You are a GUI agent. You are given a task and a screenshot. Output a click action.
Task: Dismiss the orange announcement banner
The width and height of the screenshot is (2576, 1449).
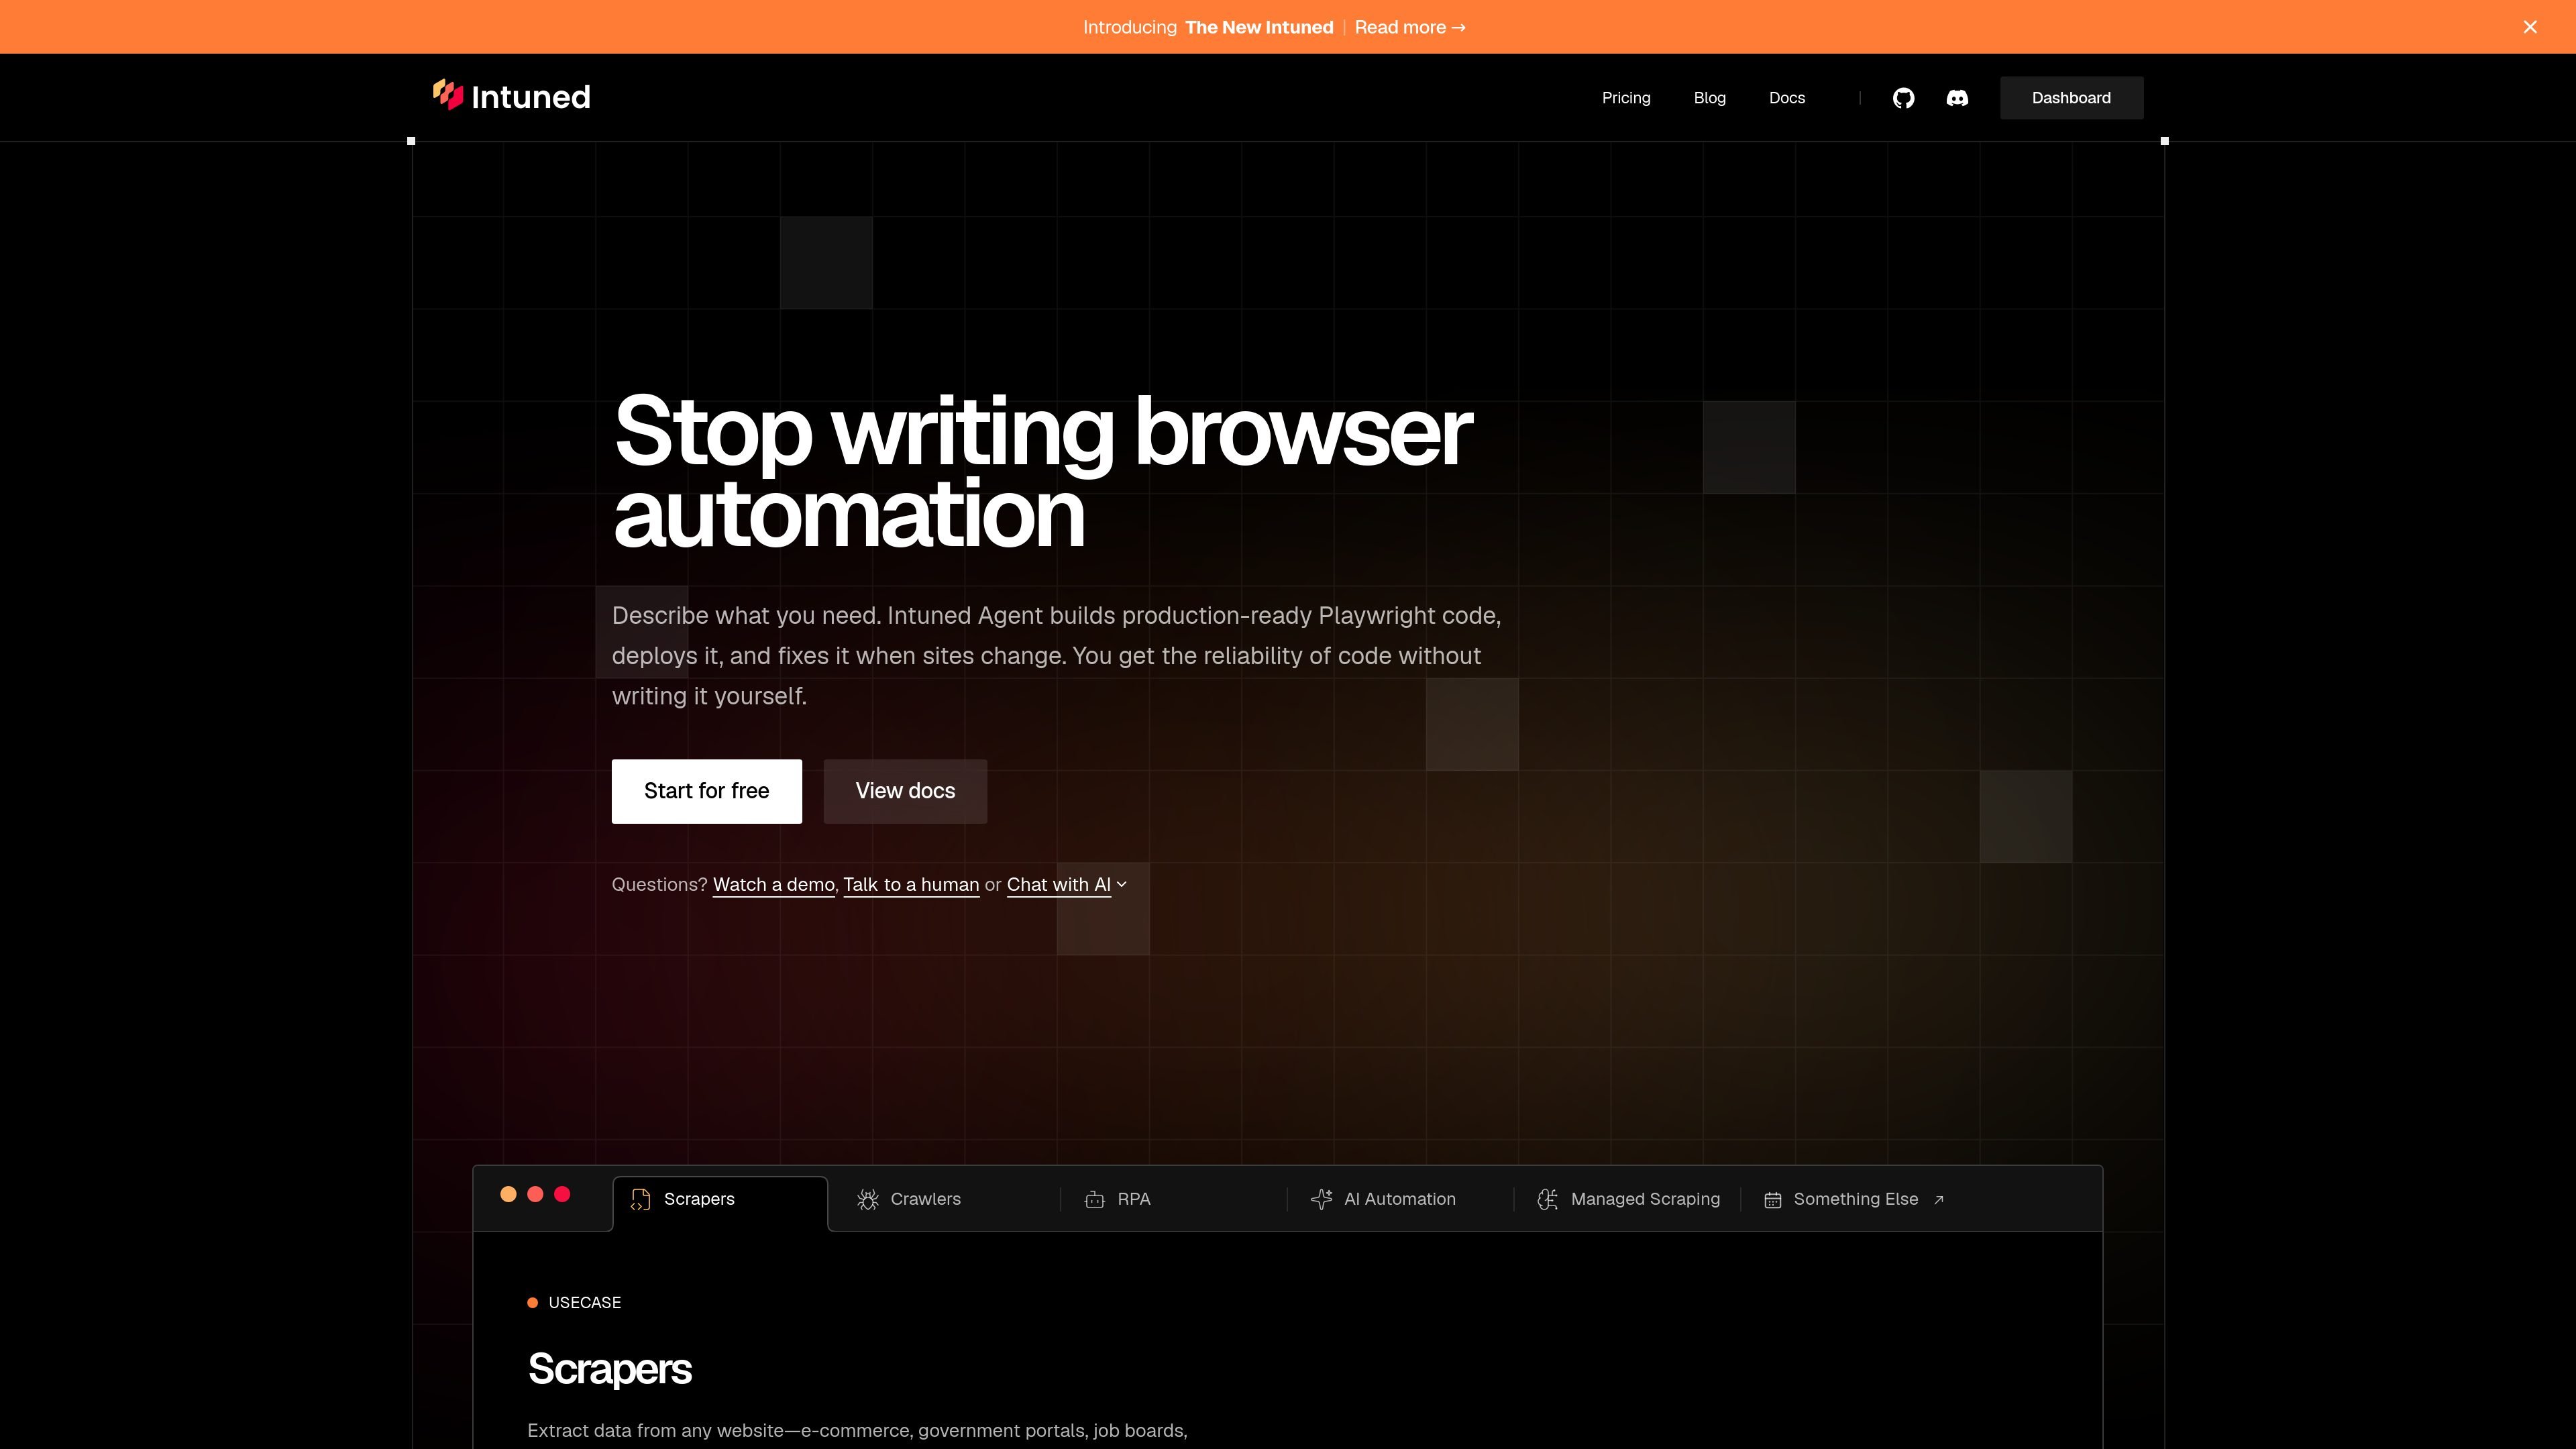point(2530,27)
